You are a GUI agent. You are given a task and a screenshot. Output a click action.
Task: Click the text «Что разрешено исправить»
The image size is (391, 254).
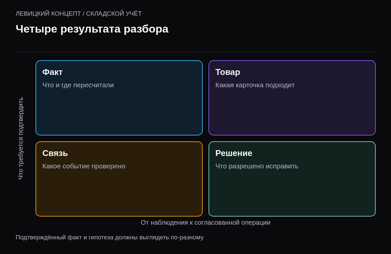pos(257,166)
